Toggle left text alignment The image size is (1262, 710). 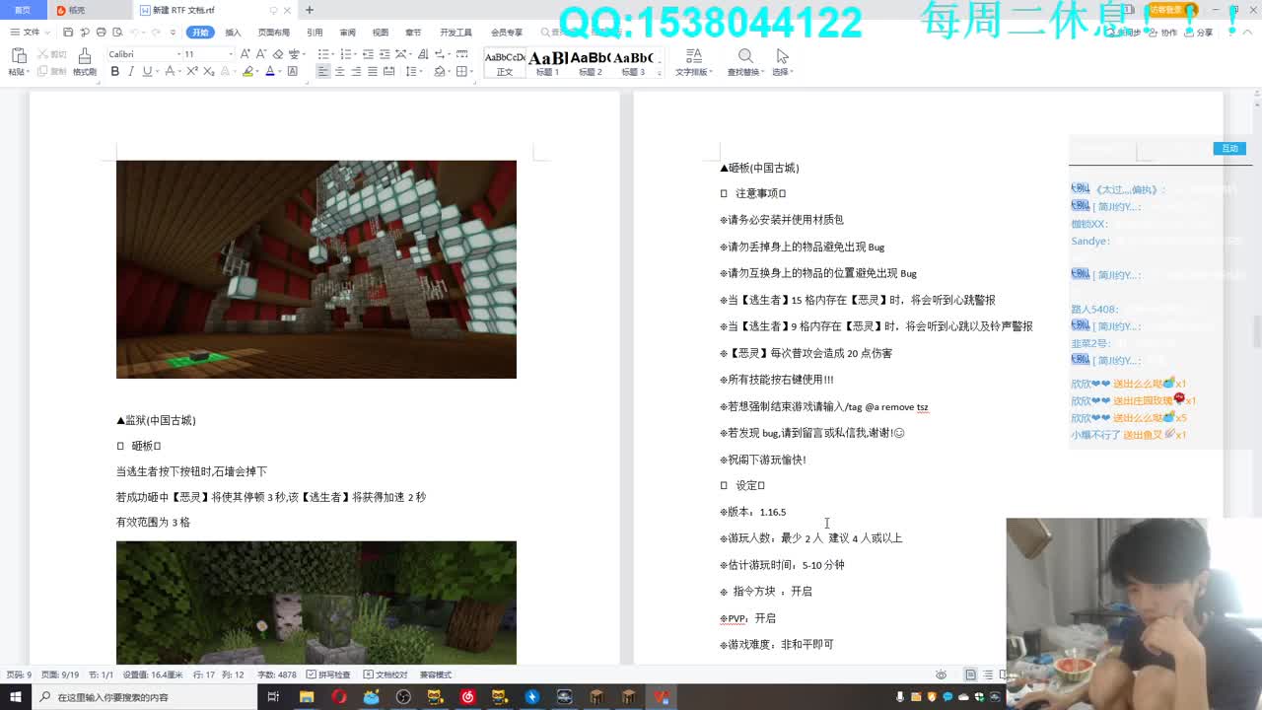[323, 72]
